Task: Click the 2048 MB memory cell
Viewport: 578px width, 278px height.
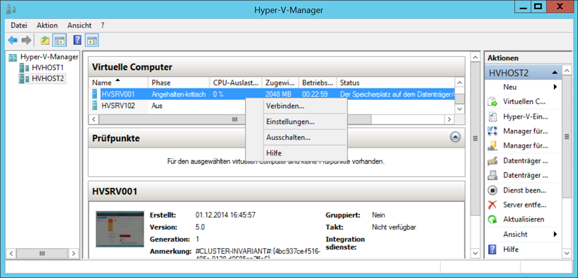Action: coord(278,94)
